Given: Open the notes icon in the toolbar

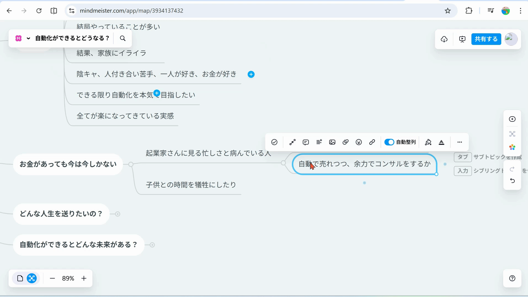Looking at the screenshot, I should coord(319,142).
